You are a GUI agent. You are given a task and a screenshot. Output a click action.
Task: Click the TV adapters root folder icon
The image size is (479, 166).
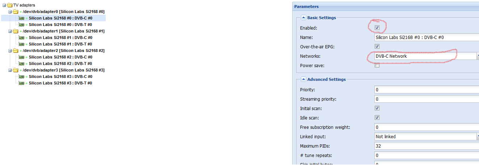[9, 5]
